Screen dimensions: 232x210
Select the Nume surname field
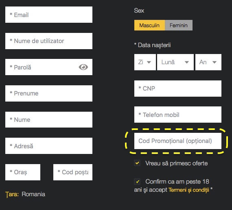(x=49, y=119)
